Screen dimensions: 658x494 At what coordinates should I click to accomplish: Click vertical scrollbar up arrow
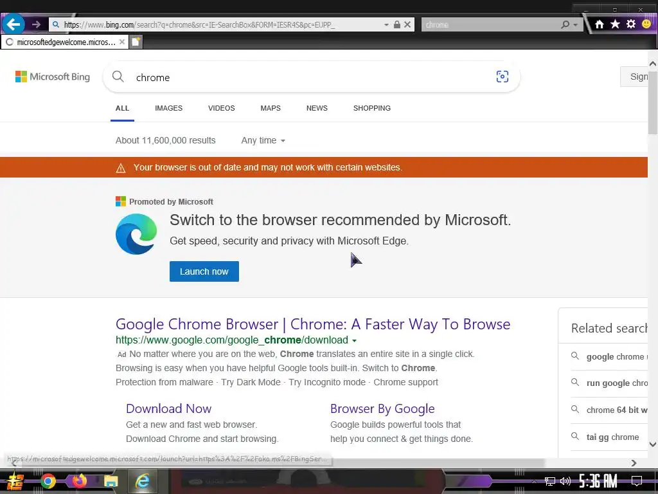coord(653,64)
